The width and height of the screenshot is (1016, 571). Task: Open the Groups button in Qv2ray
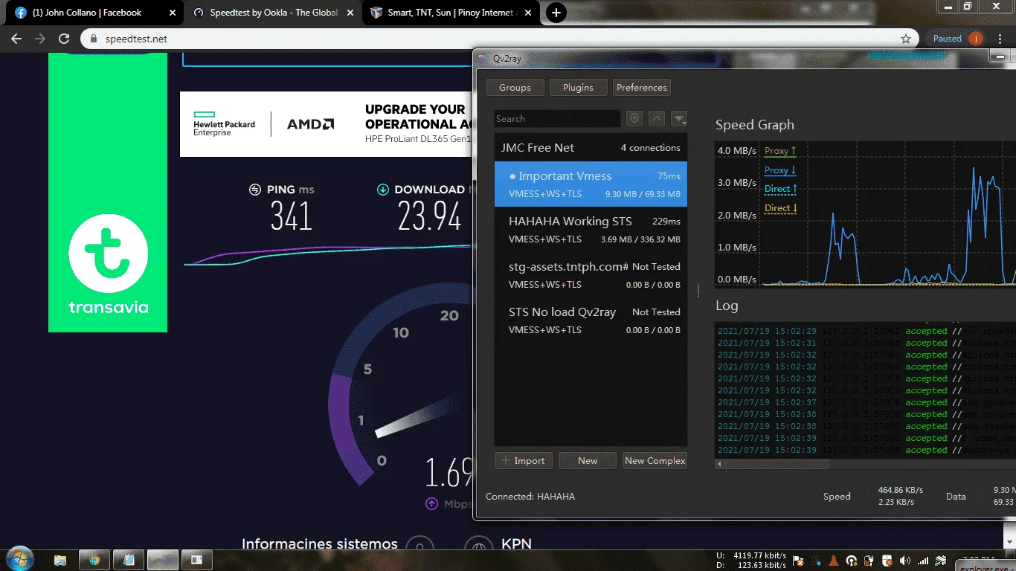pos(515,87)
